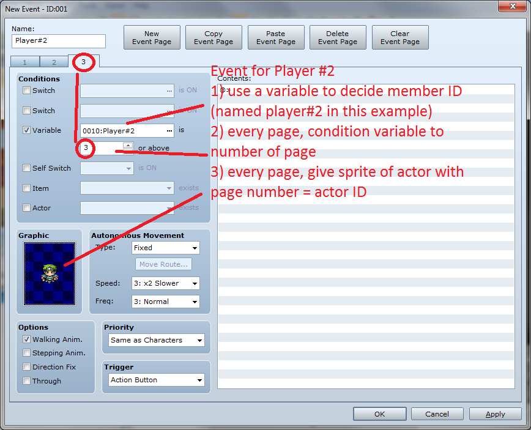Uncheck the Variable condition checkbox
The width and height of the screenshot is (531, 430).
pyautogui.click(x=26, y=130)
